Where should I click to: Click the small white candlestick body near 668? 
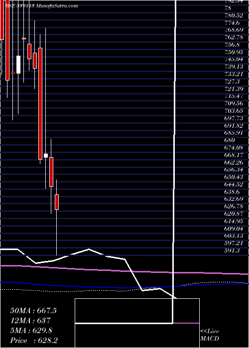coord(46,156)
